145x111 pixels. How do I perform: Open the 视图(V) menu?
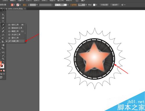[53, 1]
